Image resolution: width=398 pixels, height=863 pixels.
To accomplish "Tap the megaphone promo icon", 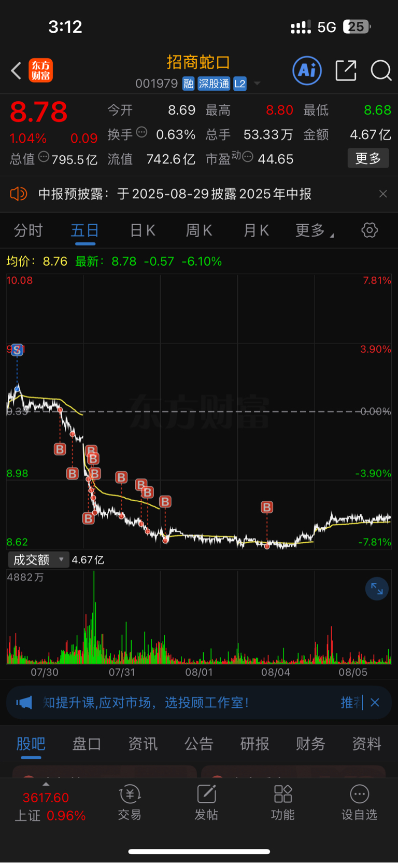I will click(24, 703).
